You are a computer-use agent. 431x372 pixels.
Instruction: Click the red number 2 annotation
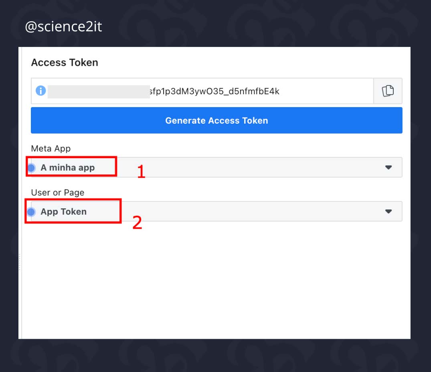coord(137,223)
